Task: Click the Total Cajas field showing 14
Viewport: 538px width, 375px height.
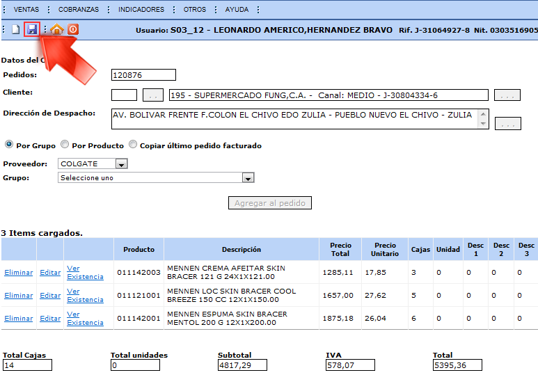Action: pyautogui.click(x=27, y=365)
